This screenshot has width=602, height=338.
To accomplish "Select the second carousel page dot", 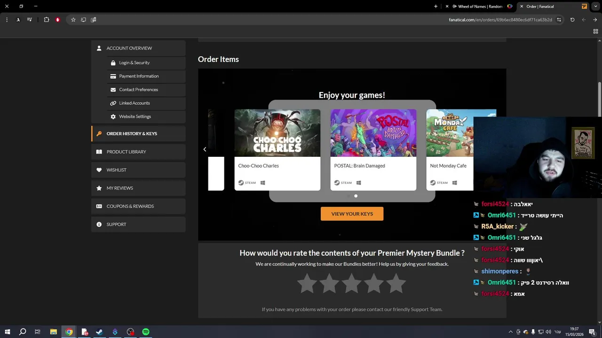I will point(356,196).
